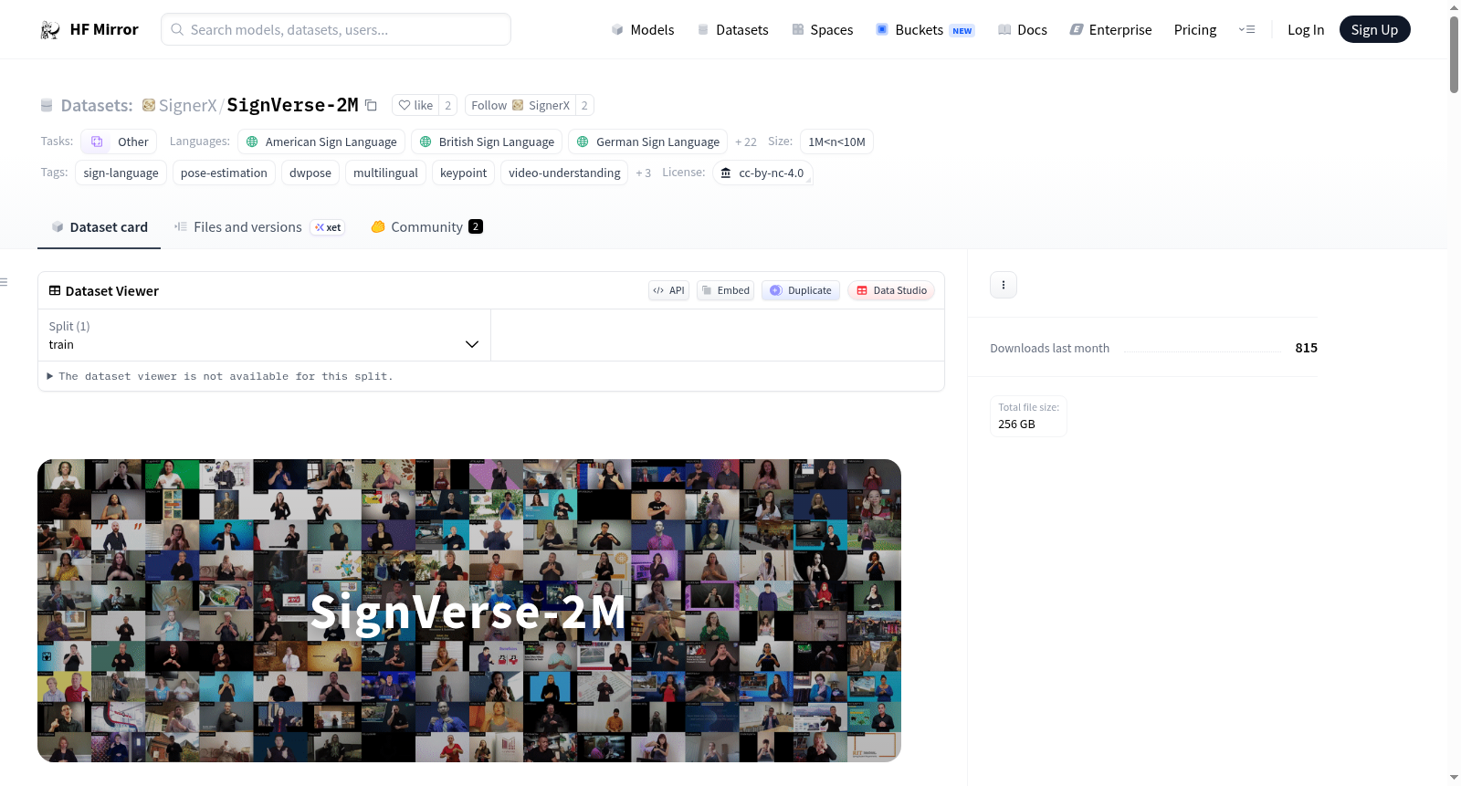Click the Downloads last month label

pos(1049,348)
